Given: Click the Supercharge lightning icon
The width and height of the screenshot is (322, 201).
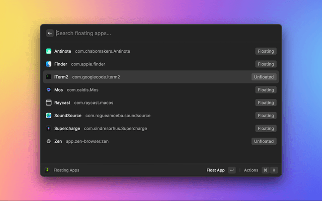Looking at the screenshot, I should tap(48, 129).
